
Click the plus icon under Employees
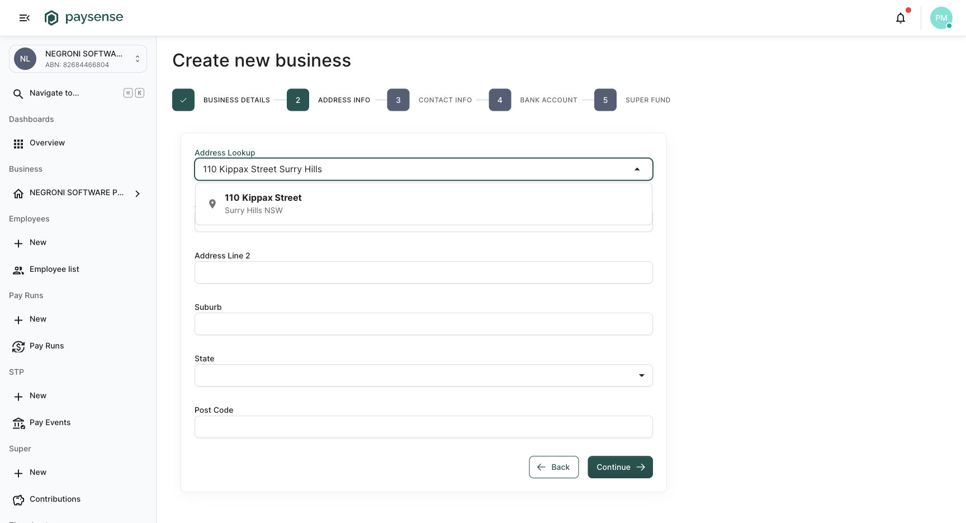tap(18, 243)
